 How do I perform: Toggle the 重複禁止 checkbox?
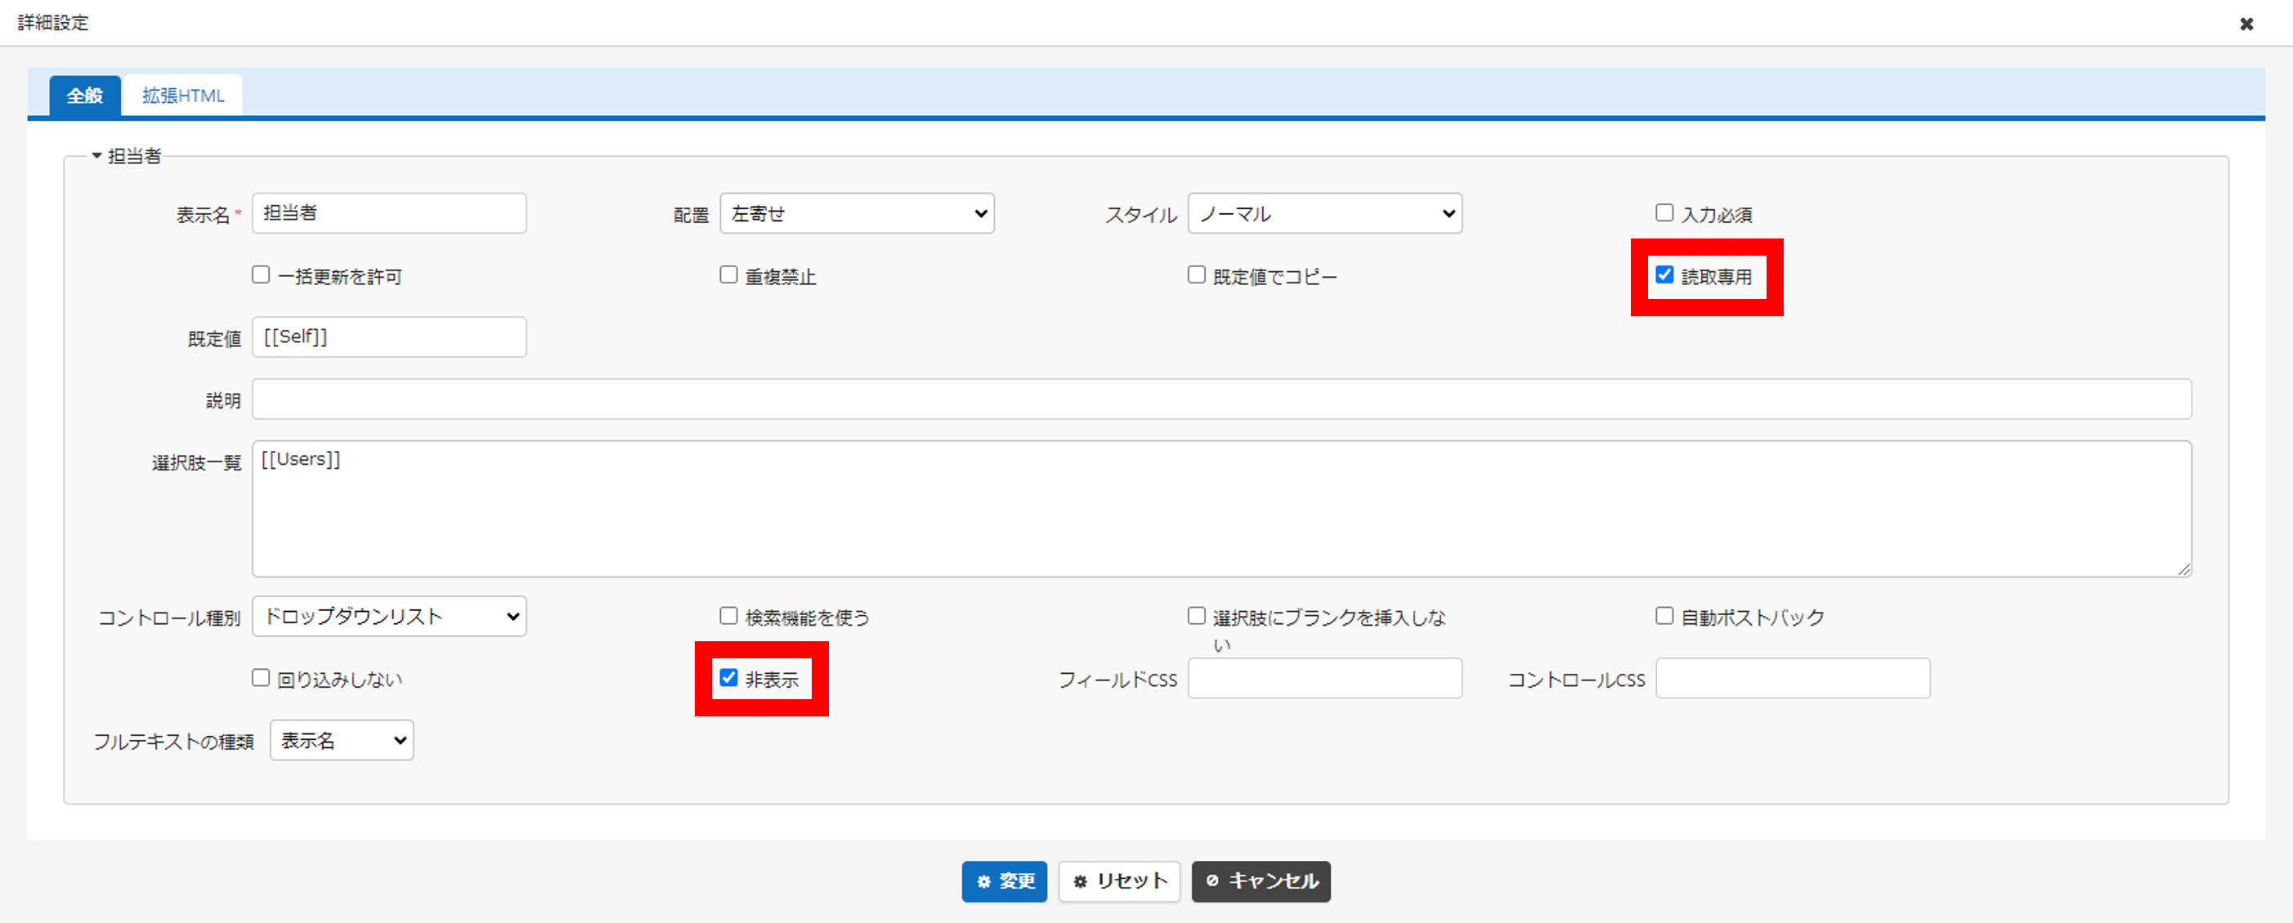click(728, 274)
